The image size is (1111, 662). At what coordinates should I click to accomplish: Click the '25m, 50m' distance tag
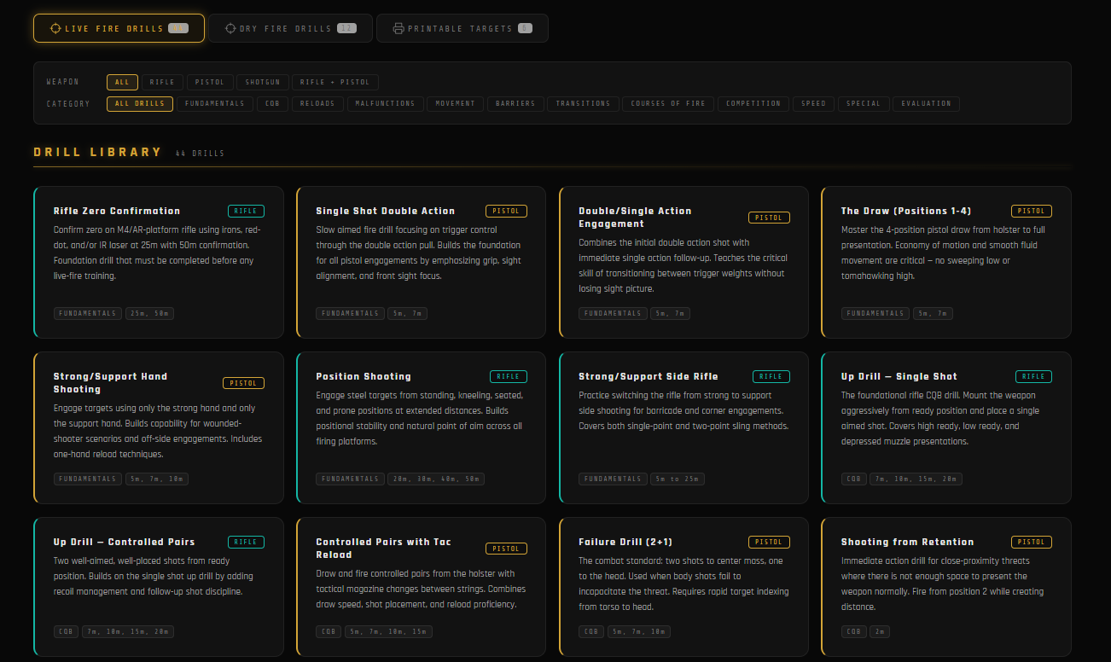(150, 313)
